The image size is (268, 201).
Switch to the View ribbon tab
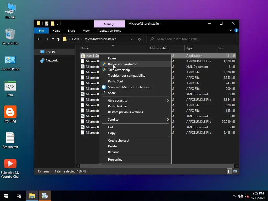click(x=86, y=31)
